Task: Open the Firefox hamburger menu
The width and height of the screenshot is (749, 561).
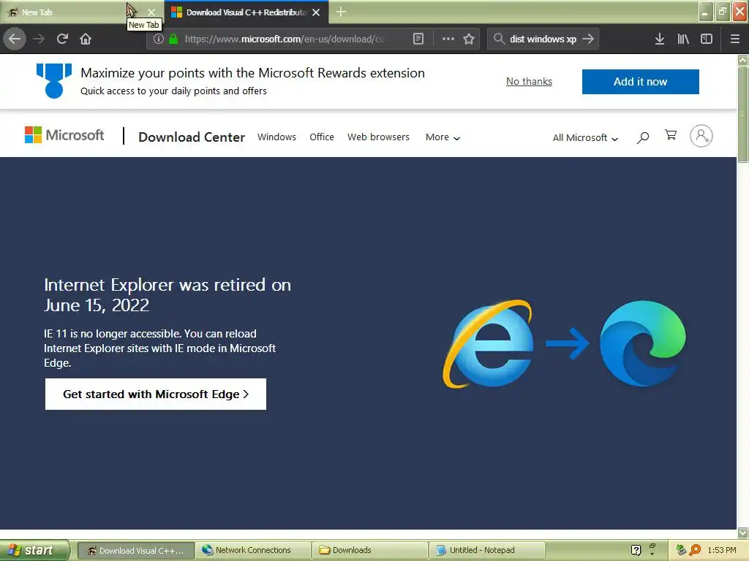Action: click(734, 39)
